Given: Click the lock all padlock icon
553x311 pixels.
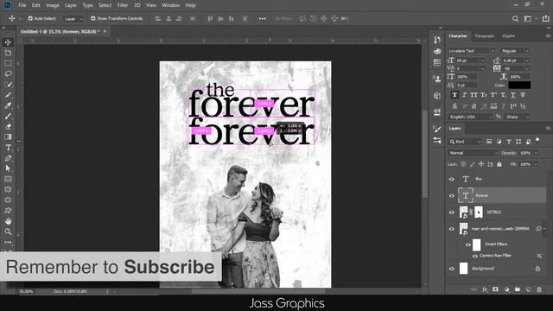Looking at the screenshot, I should [x=499, y=164].
